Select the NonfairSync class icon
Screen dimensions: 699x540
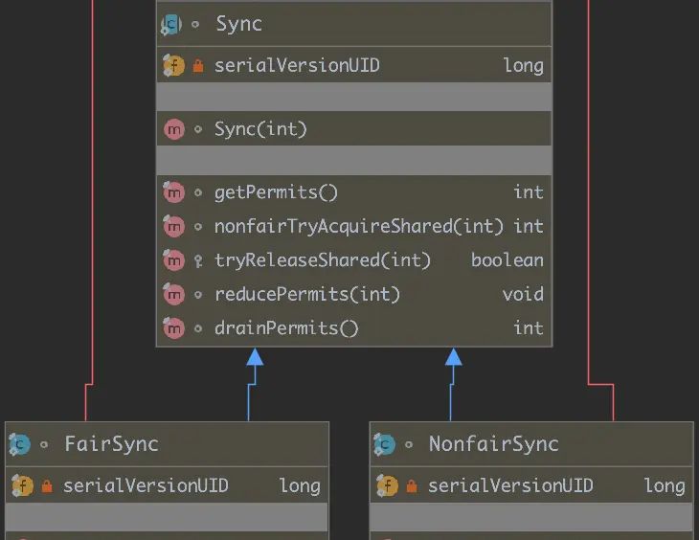384,444
